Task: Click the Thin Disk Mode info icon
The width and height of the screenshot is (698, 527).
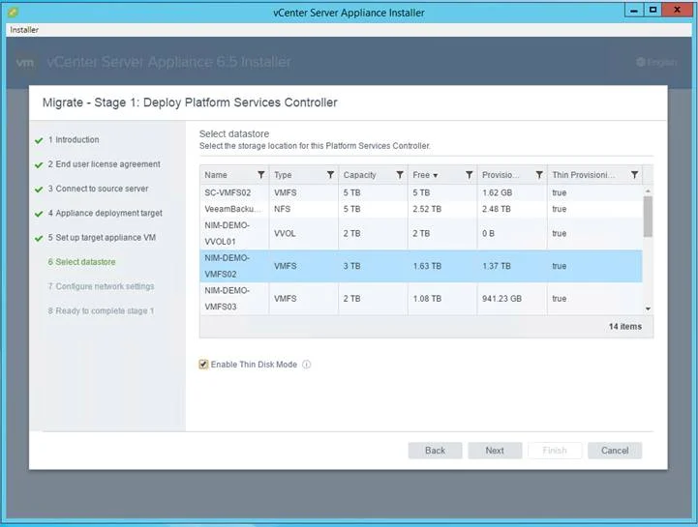Action: 306,365
